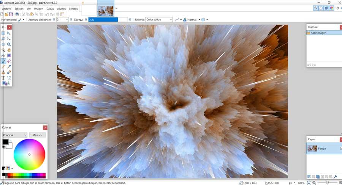Toggle the rulers display

(62, 14)
